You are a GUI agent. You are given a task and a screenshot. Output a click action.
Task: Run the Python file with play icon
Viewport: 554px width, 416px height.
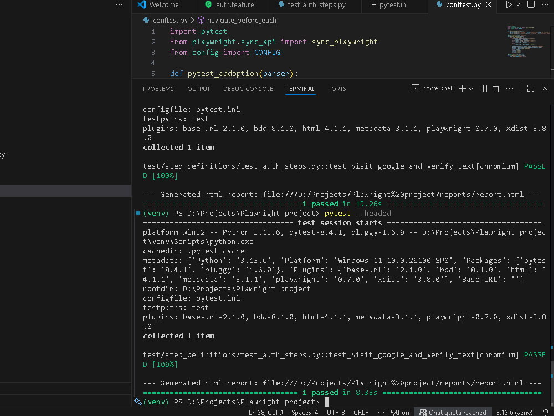509,4
